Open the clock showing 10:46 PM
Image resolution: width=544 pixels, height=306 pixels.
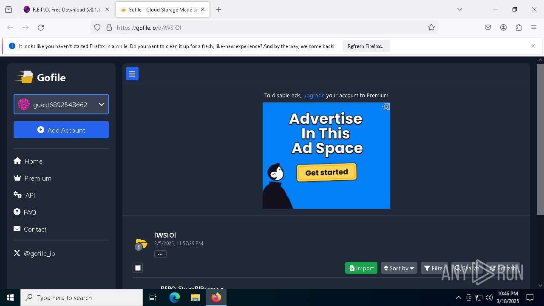tap(508, 297)
